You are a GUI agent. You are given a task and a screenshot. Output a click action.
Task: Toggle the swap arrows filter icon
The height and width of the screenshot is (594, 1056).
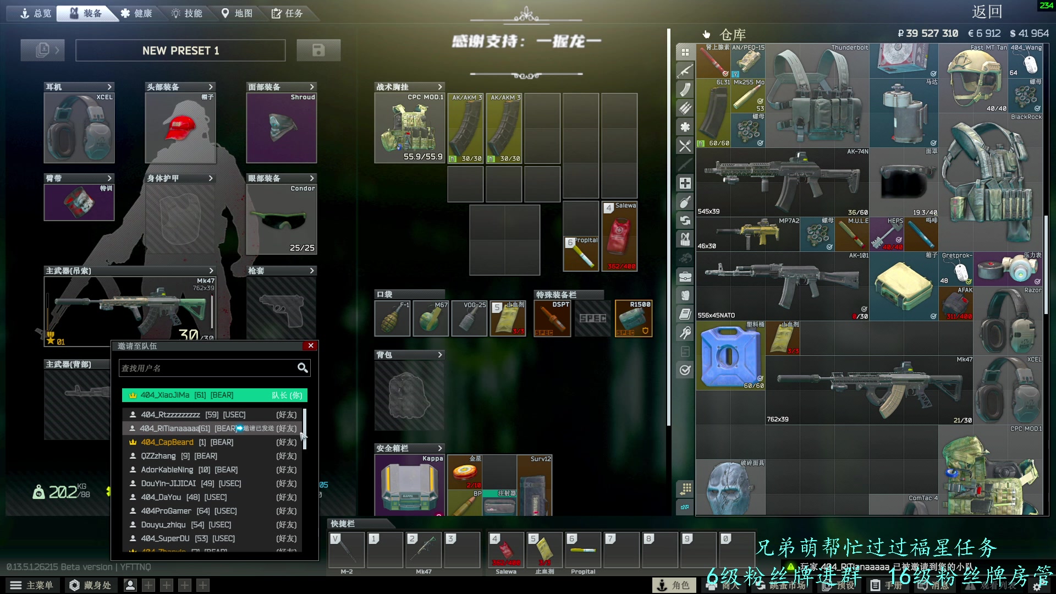click(x=685, y=221)
